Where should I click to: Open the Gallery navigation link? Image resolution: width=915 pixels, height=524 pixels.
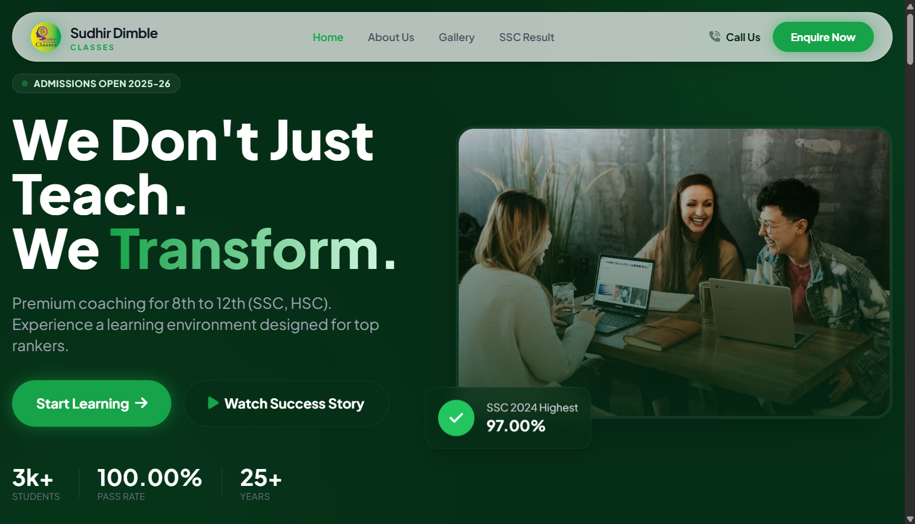tap(456, 37)
